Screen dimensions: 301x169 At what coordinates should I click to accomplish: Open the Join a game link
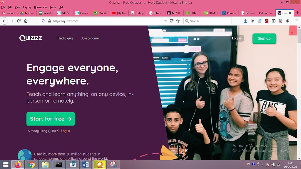point(90,38)
